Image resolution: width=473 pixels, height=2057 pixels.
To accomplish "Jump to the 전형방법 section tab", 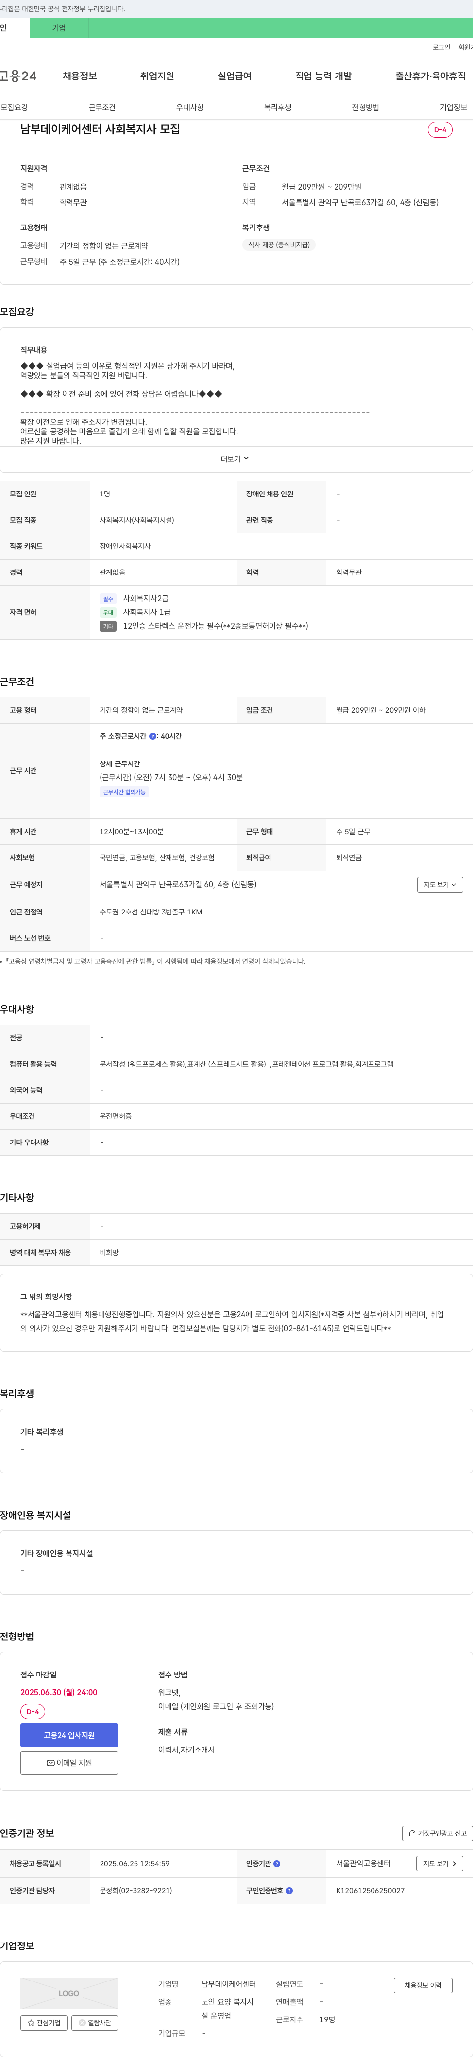I will click(365, 107).
